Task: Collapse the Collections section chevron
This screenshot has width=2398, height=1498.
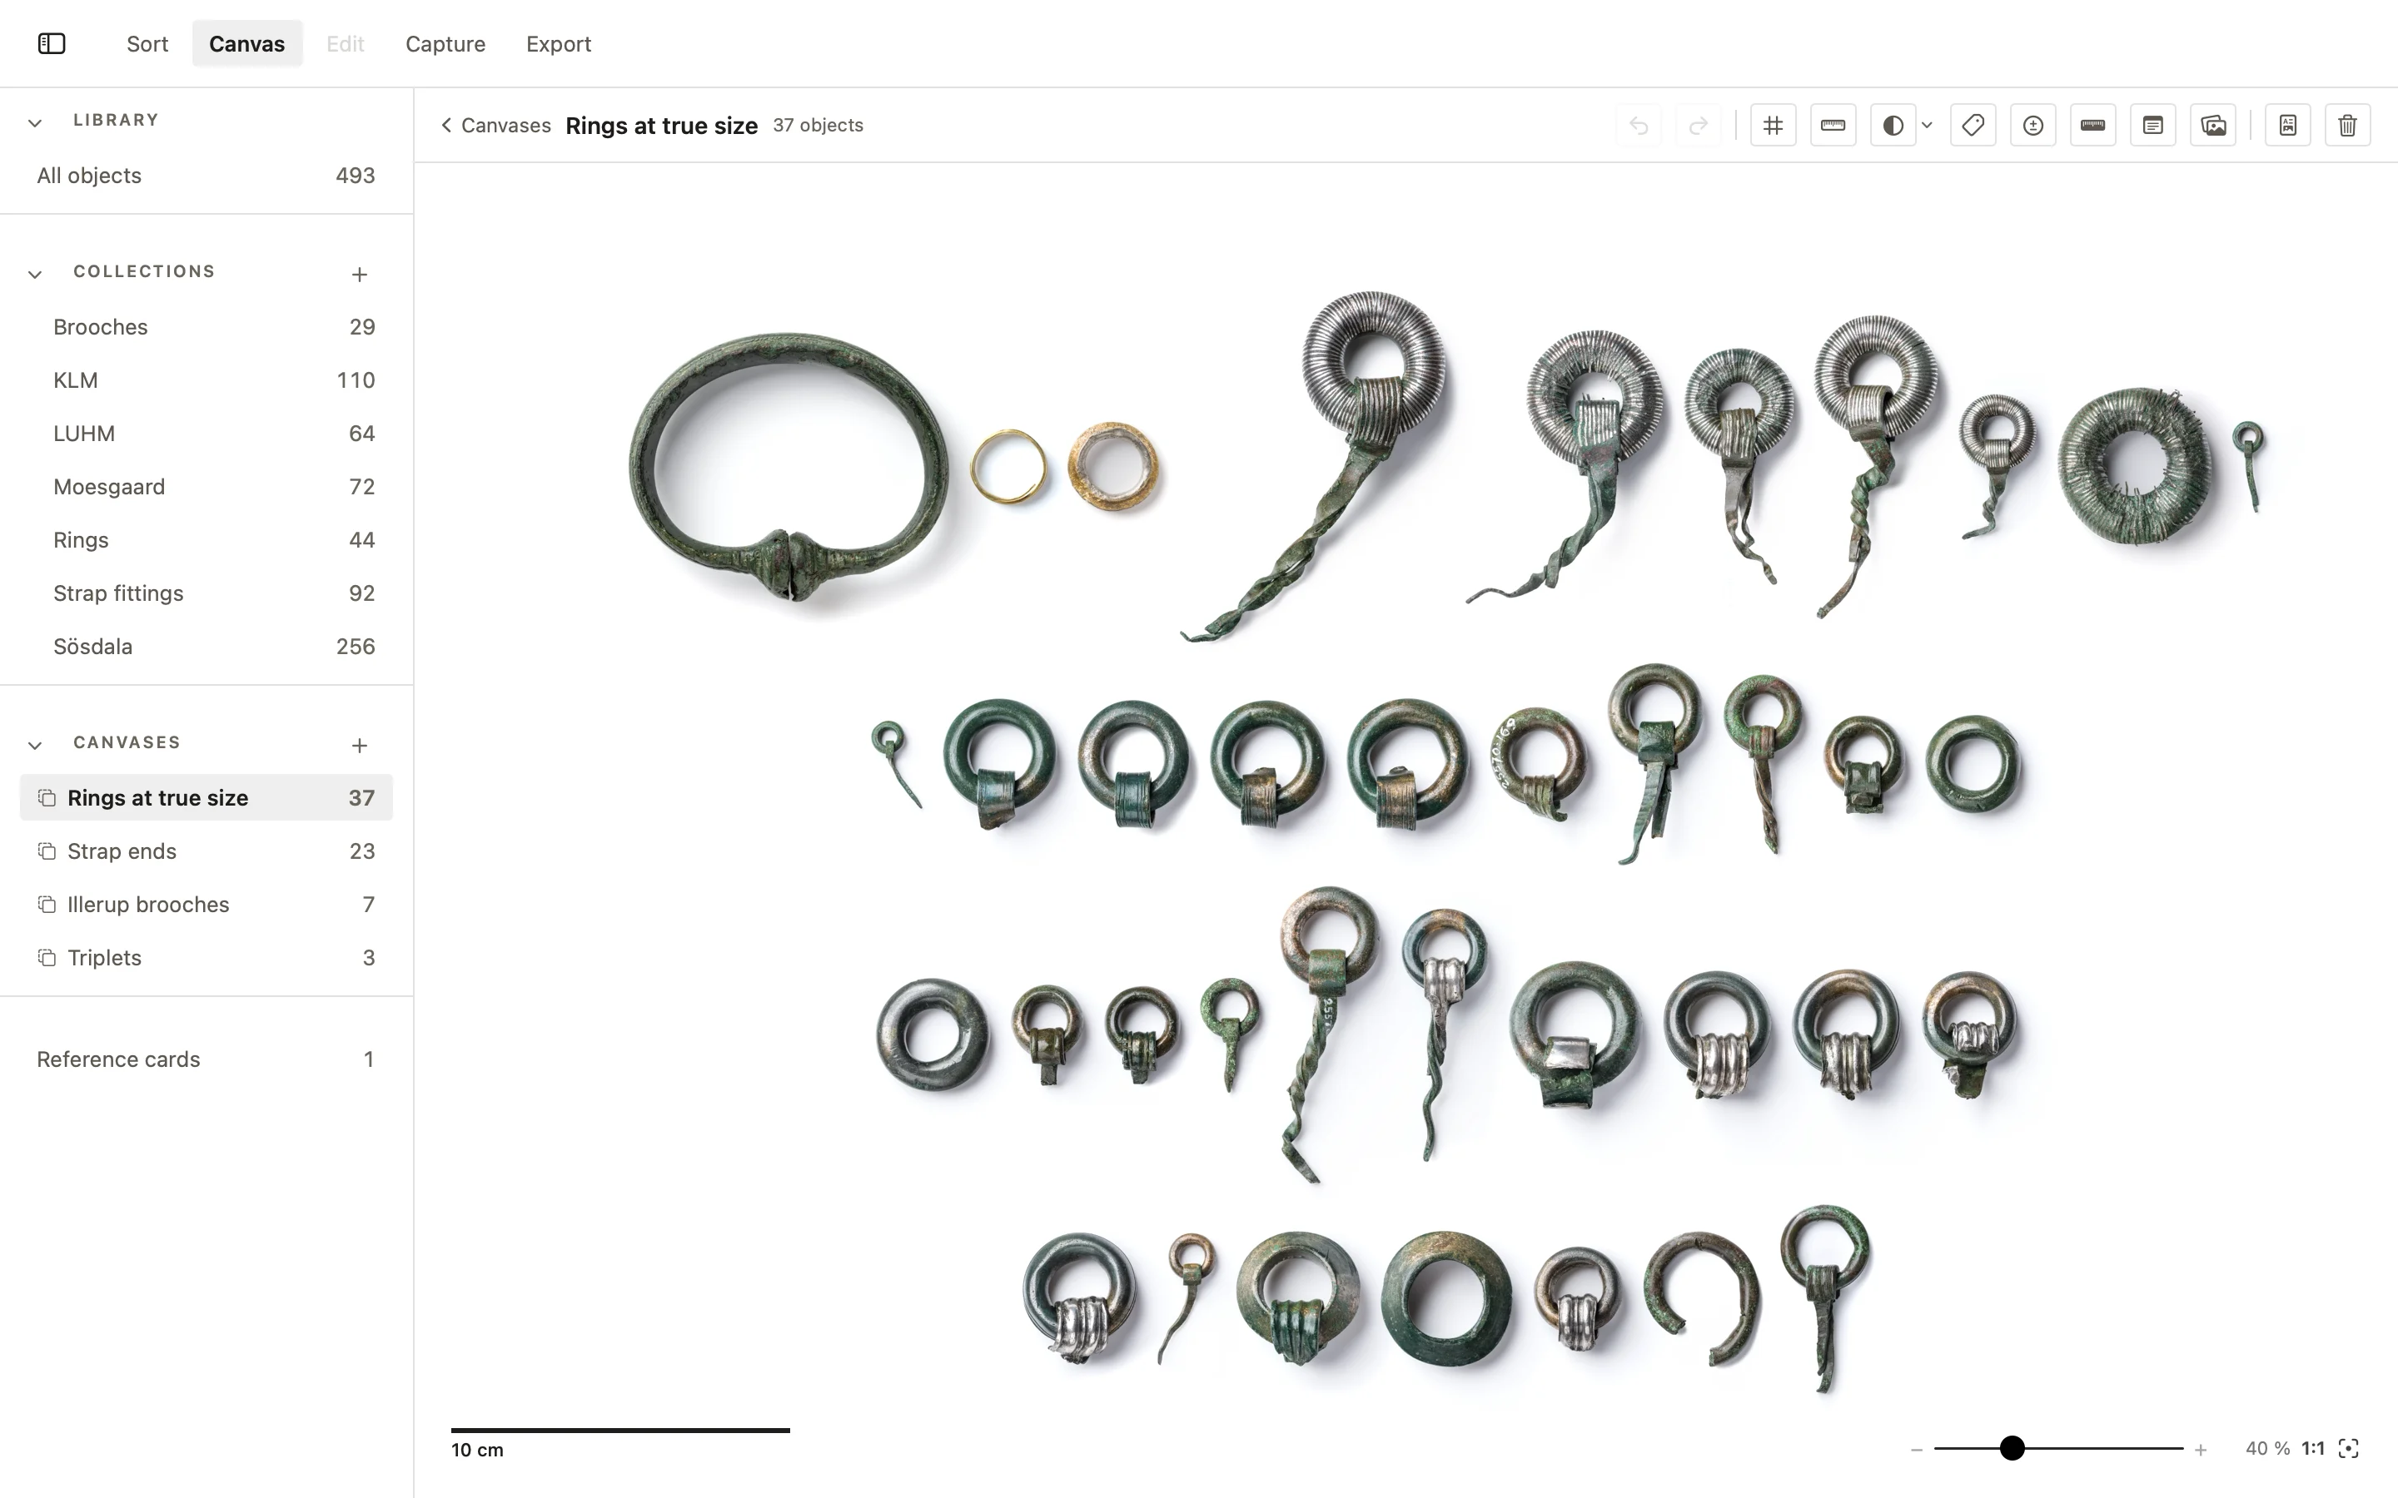Action: coord(35,275)
